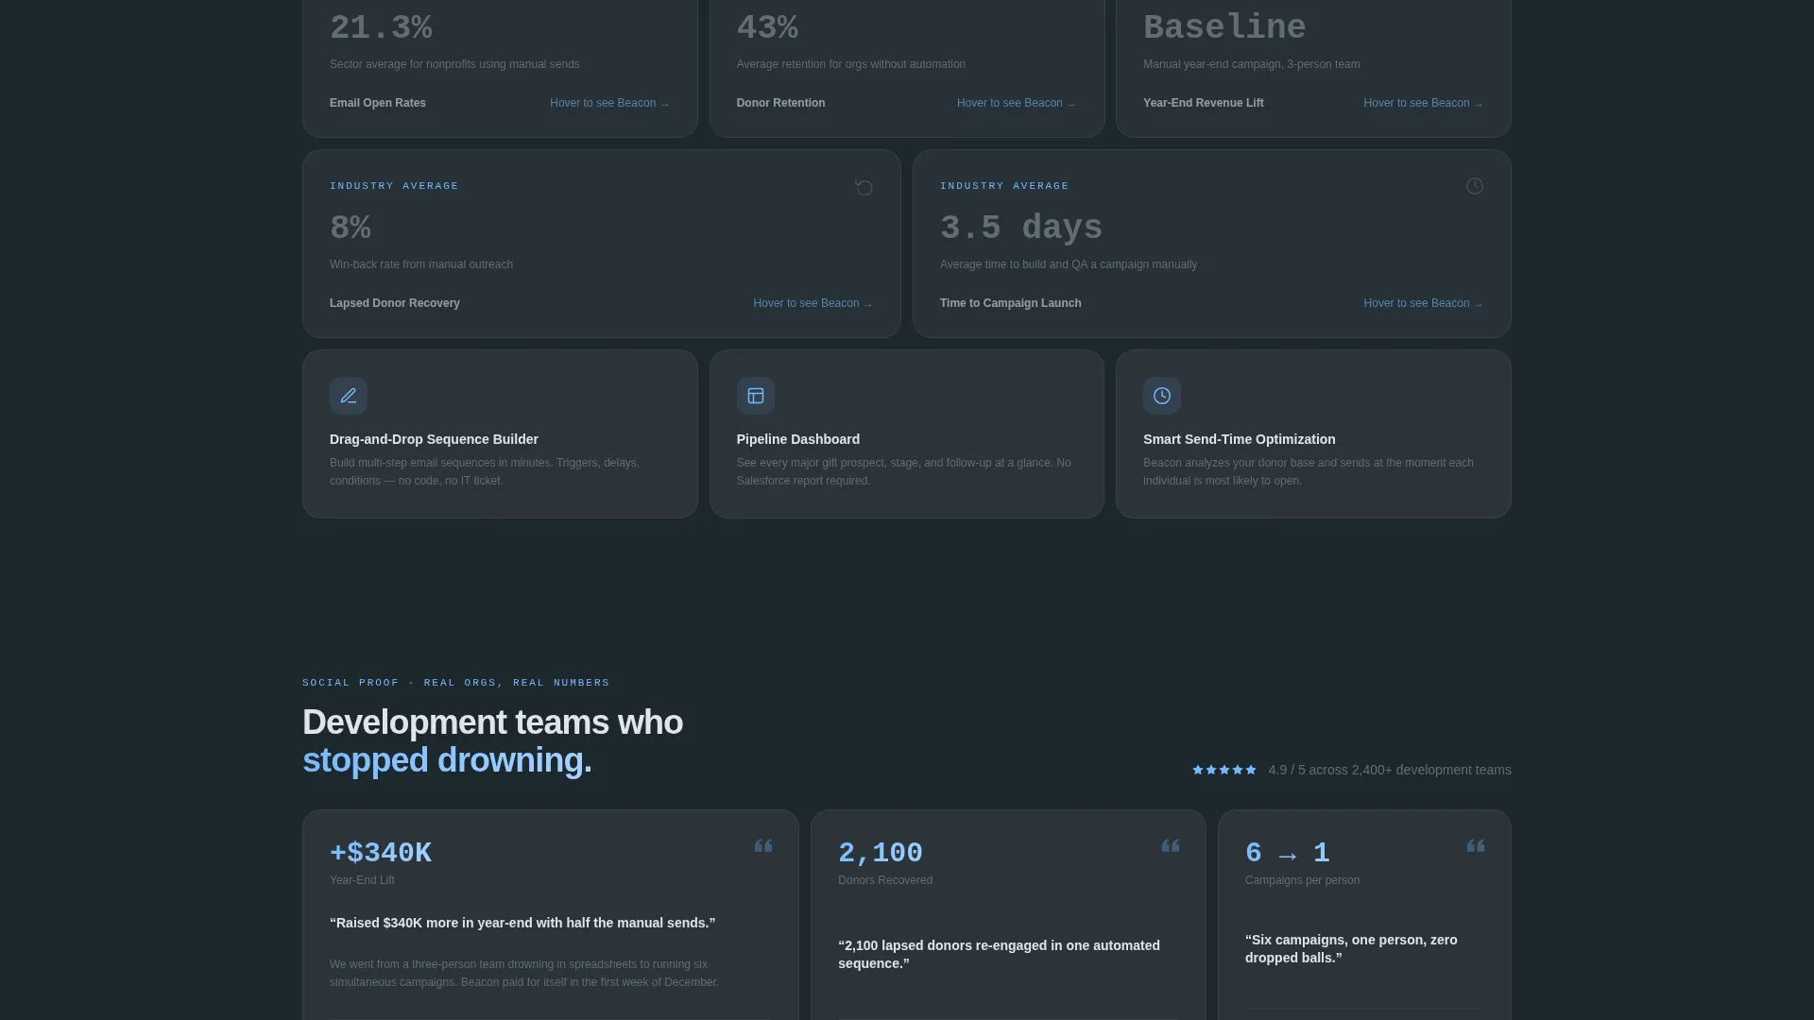The image size is (1814, 1020).
Task: Click the Six campaigns, one person quote
Action: pos(1351,949)
